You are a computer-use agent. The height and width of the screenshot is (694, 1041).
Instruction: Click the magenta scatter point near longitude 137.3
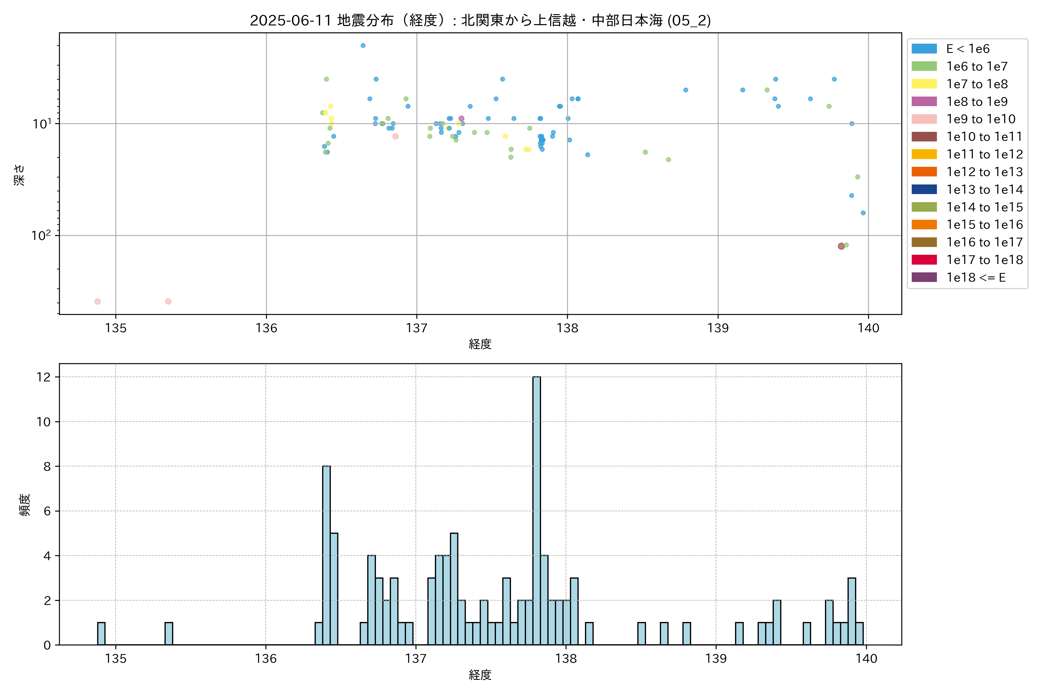(x=461, y=119)
